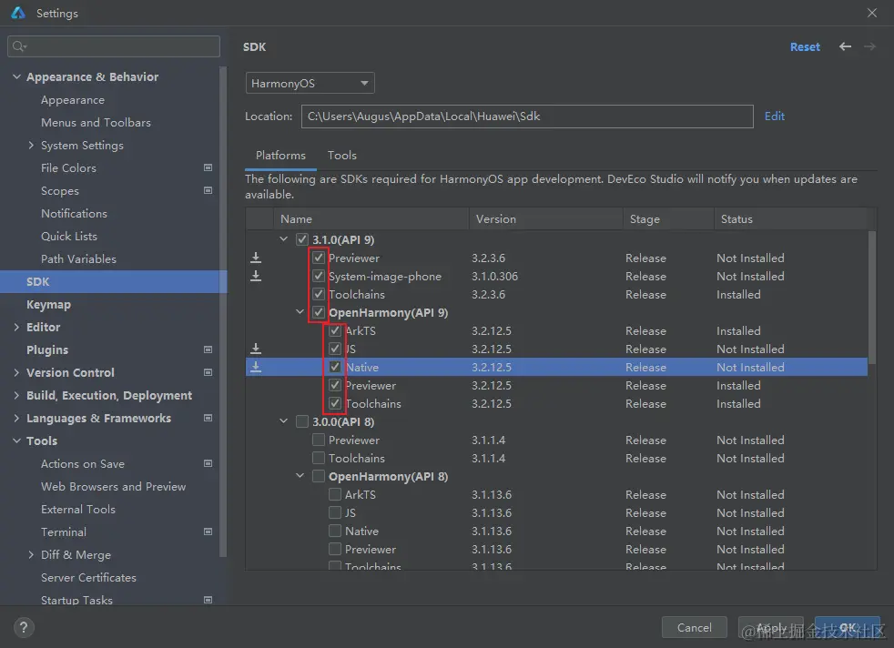This screenshot has width=894, height=648.
Task: Click the Edit link for SDK location
Action: click(x=774, y=116)
